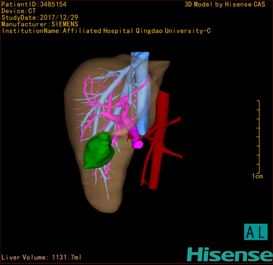Screen dimensions: 273x265
Task: Click the Hisense logo
Action: pyautogui.click(x=230, y=255)
